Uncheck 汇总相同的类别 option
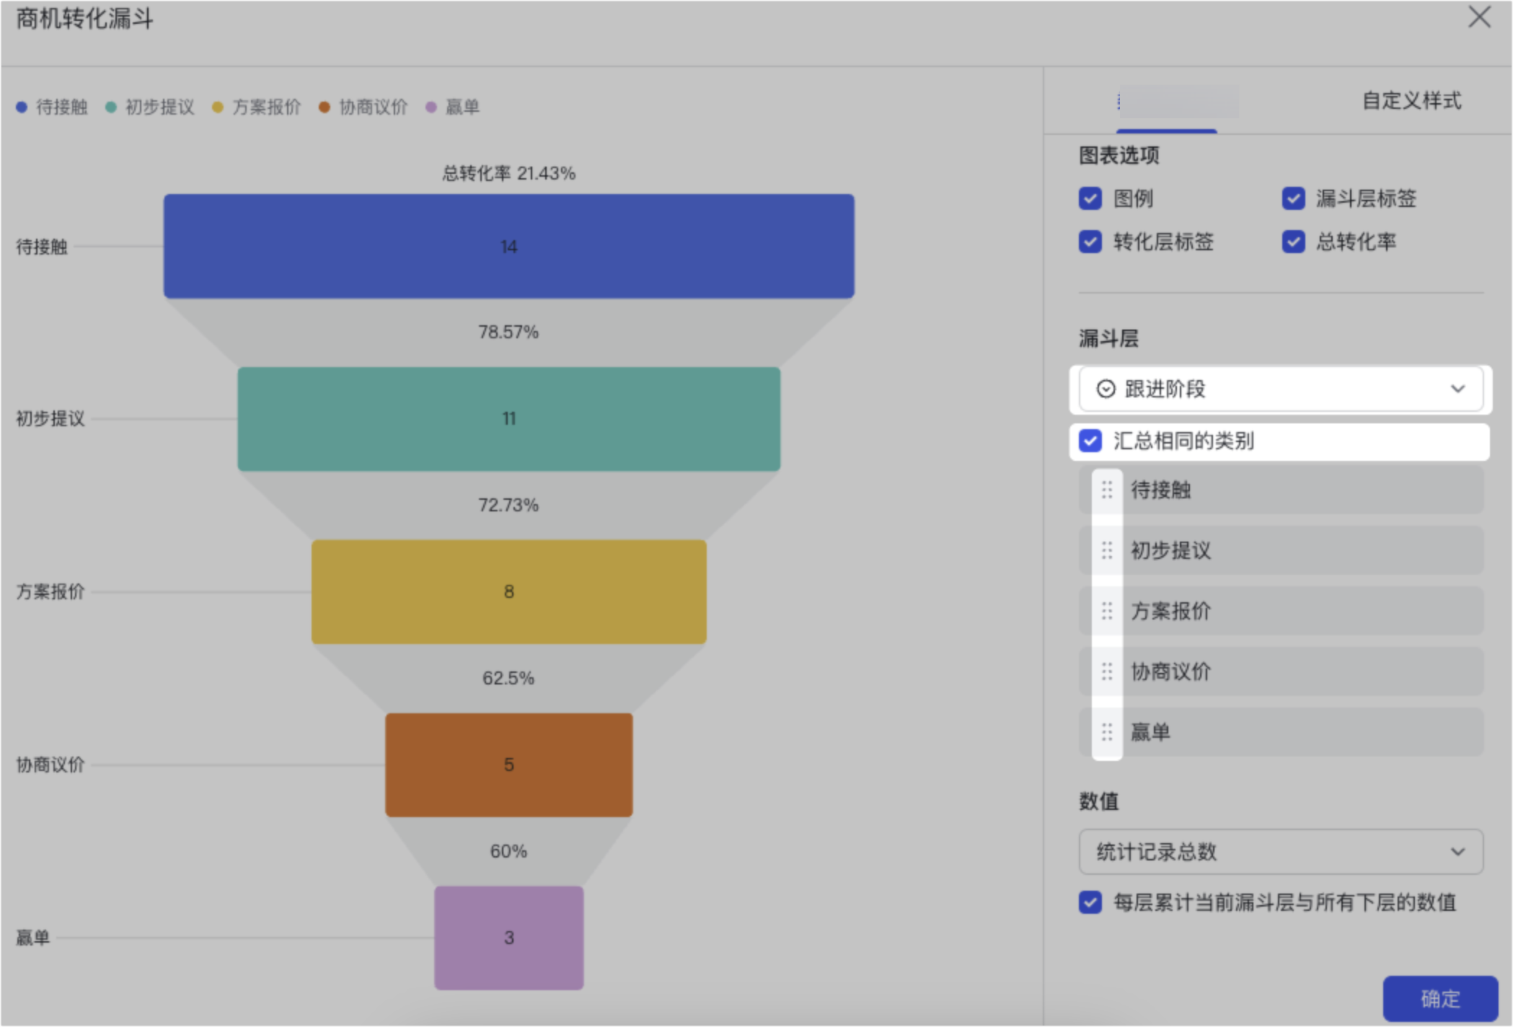This screenshot has height=1027, width=1513. pyautogui.click(x=1090, y=441)
